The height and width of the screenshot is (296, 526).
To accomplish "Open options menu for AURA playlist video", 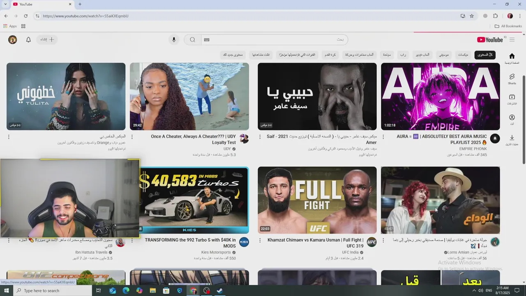I will [x=383, y=137].
